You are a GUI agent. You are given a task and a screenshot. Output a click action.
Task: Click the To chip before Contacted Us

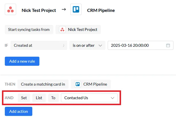pyautogui.click(x=53, y=98)
